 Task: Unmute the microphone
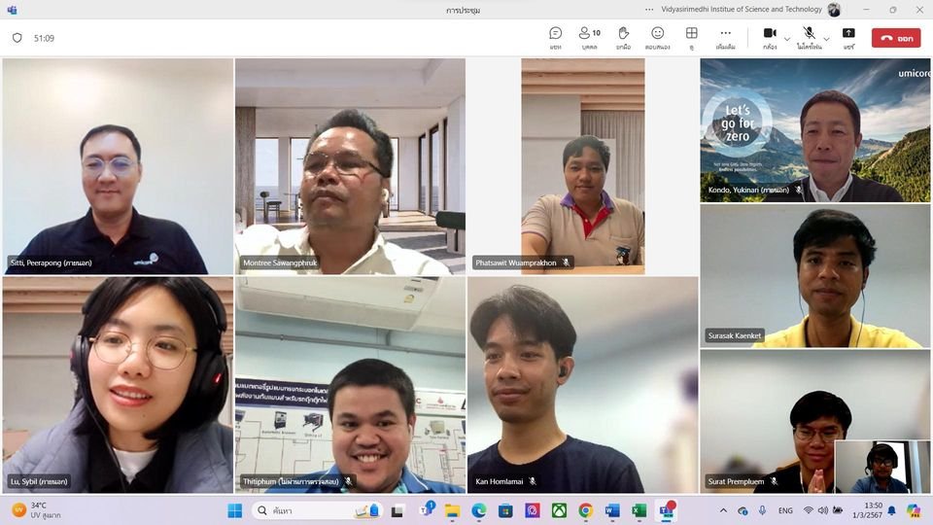(x=809, y=37)
